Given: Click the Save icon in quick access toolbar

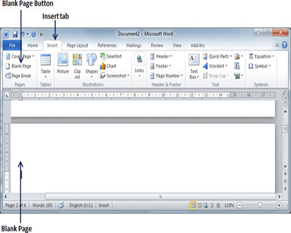Looking at the screenshot, I should pos(15,34).
